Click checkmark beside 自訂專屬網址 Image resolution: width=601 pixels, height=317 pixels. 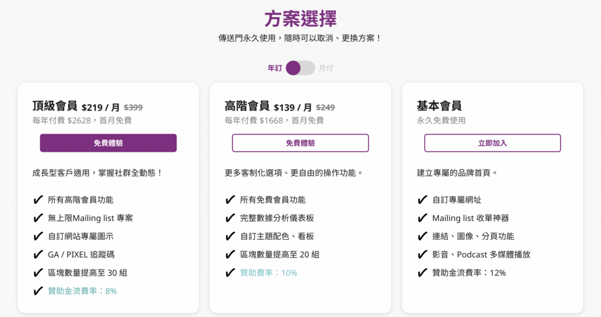pos(423,200)
